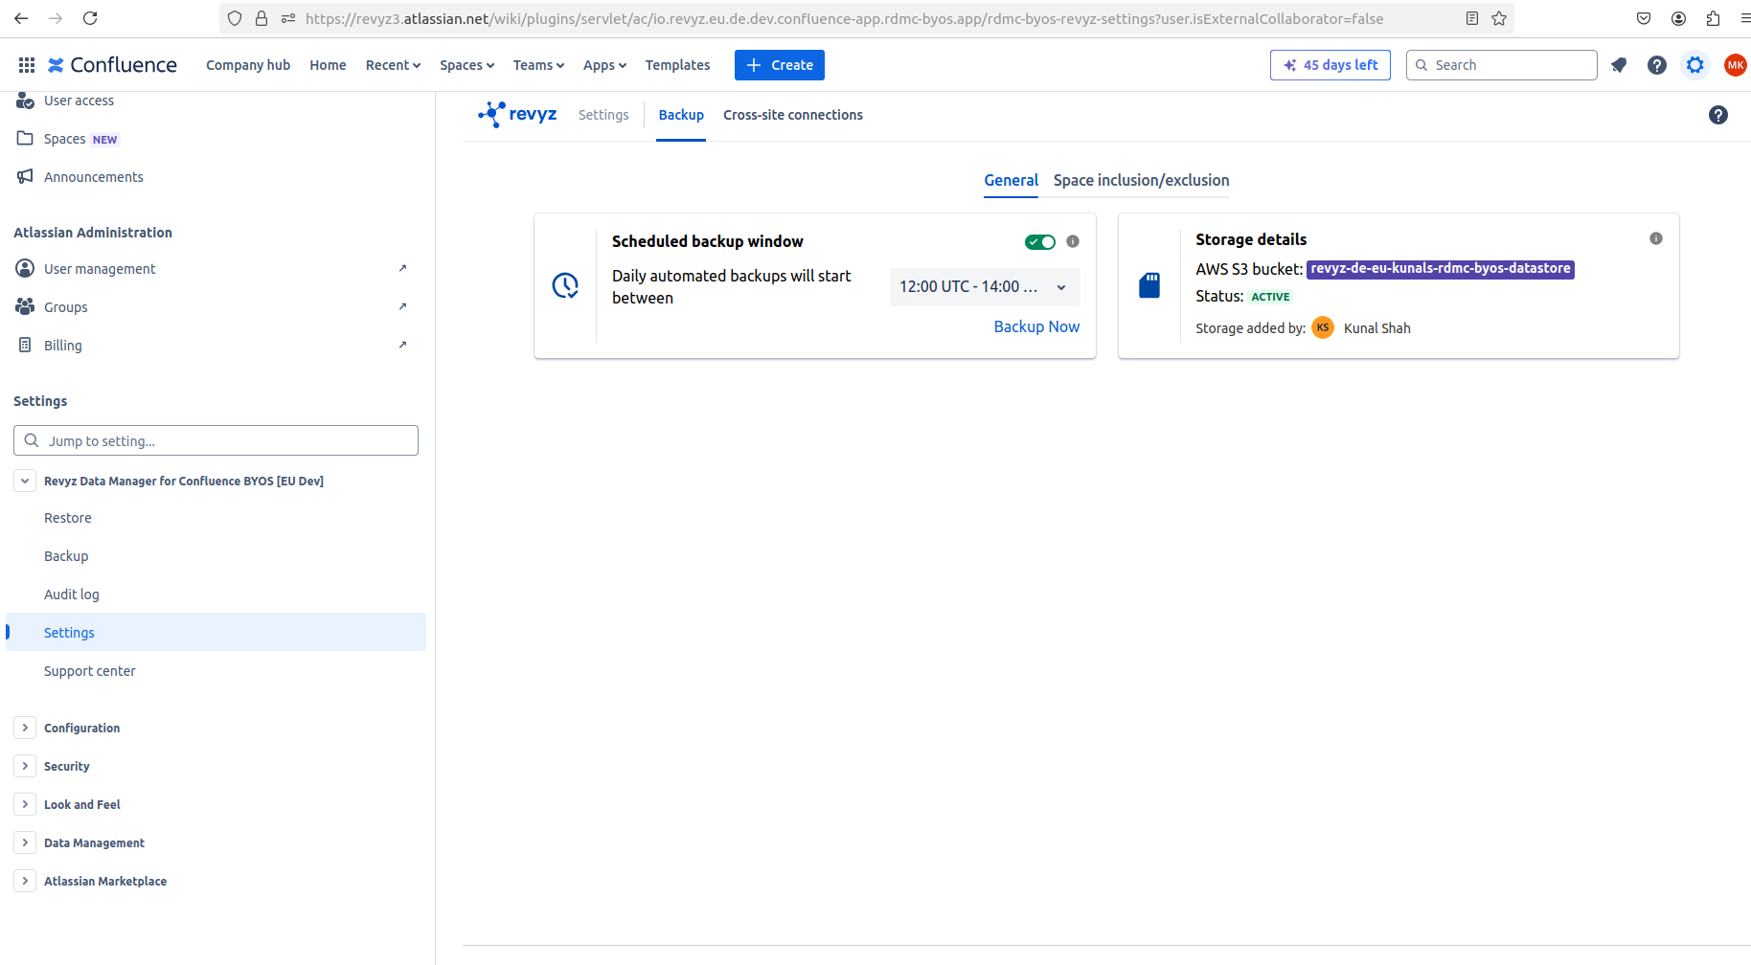Viewport: 1751px width, 965px height.
Task: Click the KS avatar of Kunal Shah
Action: (1323, 327)
